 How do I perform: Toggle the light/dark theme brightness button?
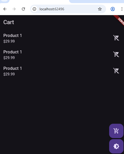[116, 146]
